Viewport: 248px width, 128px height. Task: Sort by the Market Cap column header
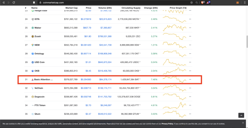[x=72, y=8]
